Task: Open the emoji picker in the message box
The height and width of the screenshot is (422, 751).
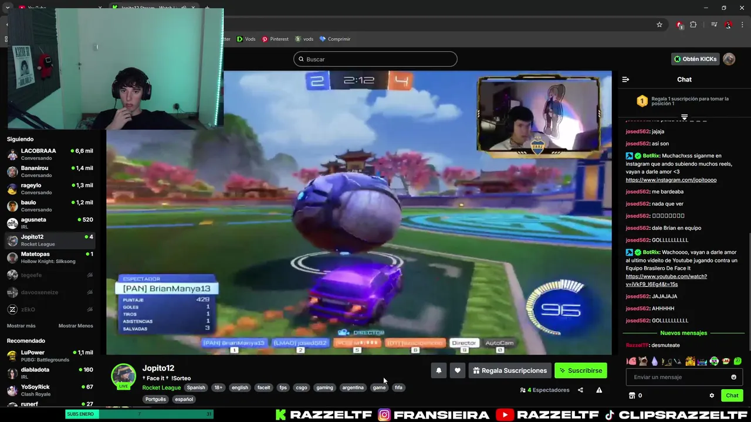Action: (733, 377)
